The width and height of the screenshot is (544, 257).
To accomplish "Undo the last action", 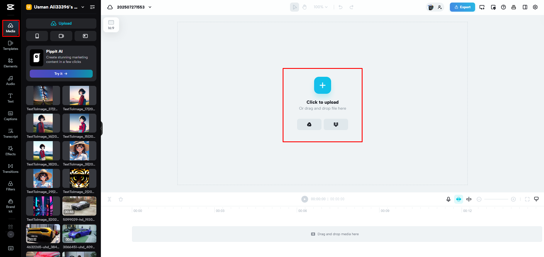I will [x=340, y=7].
